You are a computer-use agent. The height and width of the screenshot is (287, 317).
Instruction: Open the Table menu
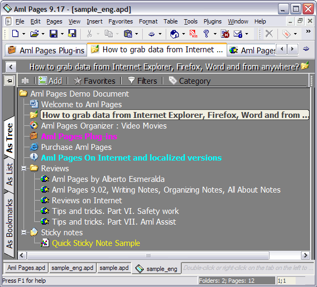pyautogui.click(x=171, y=21)
